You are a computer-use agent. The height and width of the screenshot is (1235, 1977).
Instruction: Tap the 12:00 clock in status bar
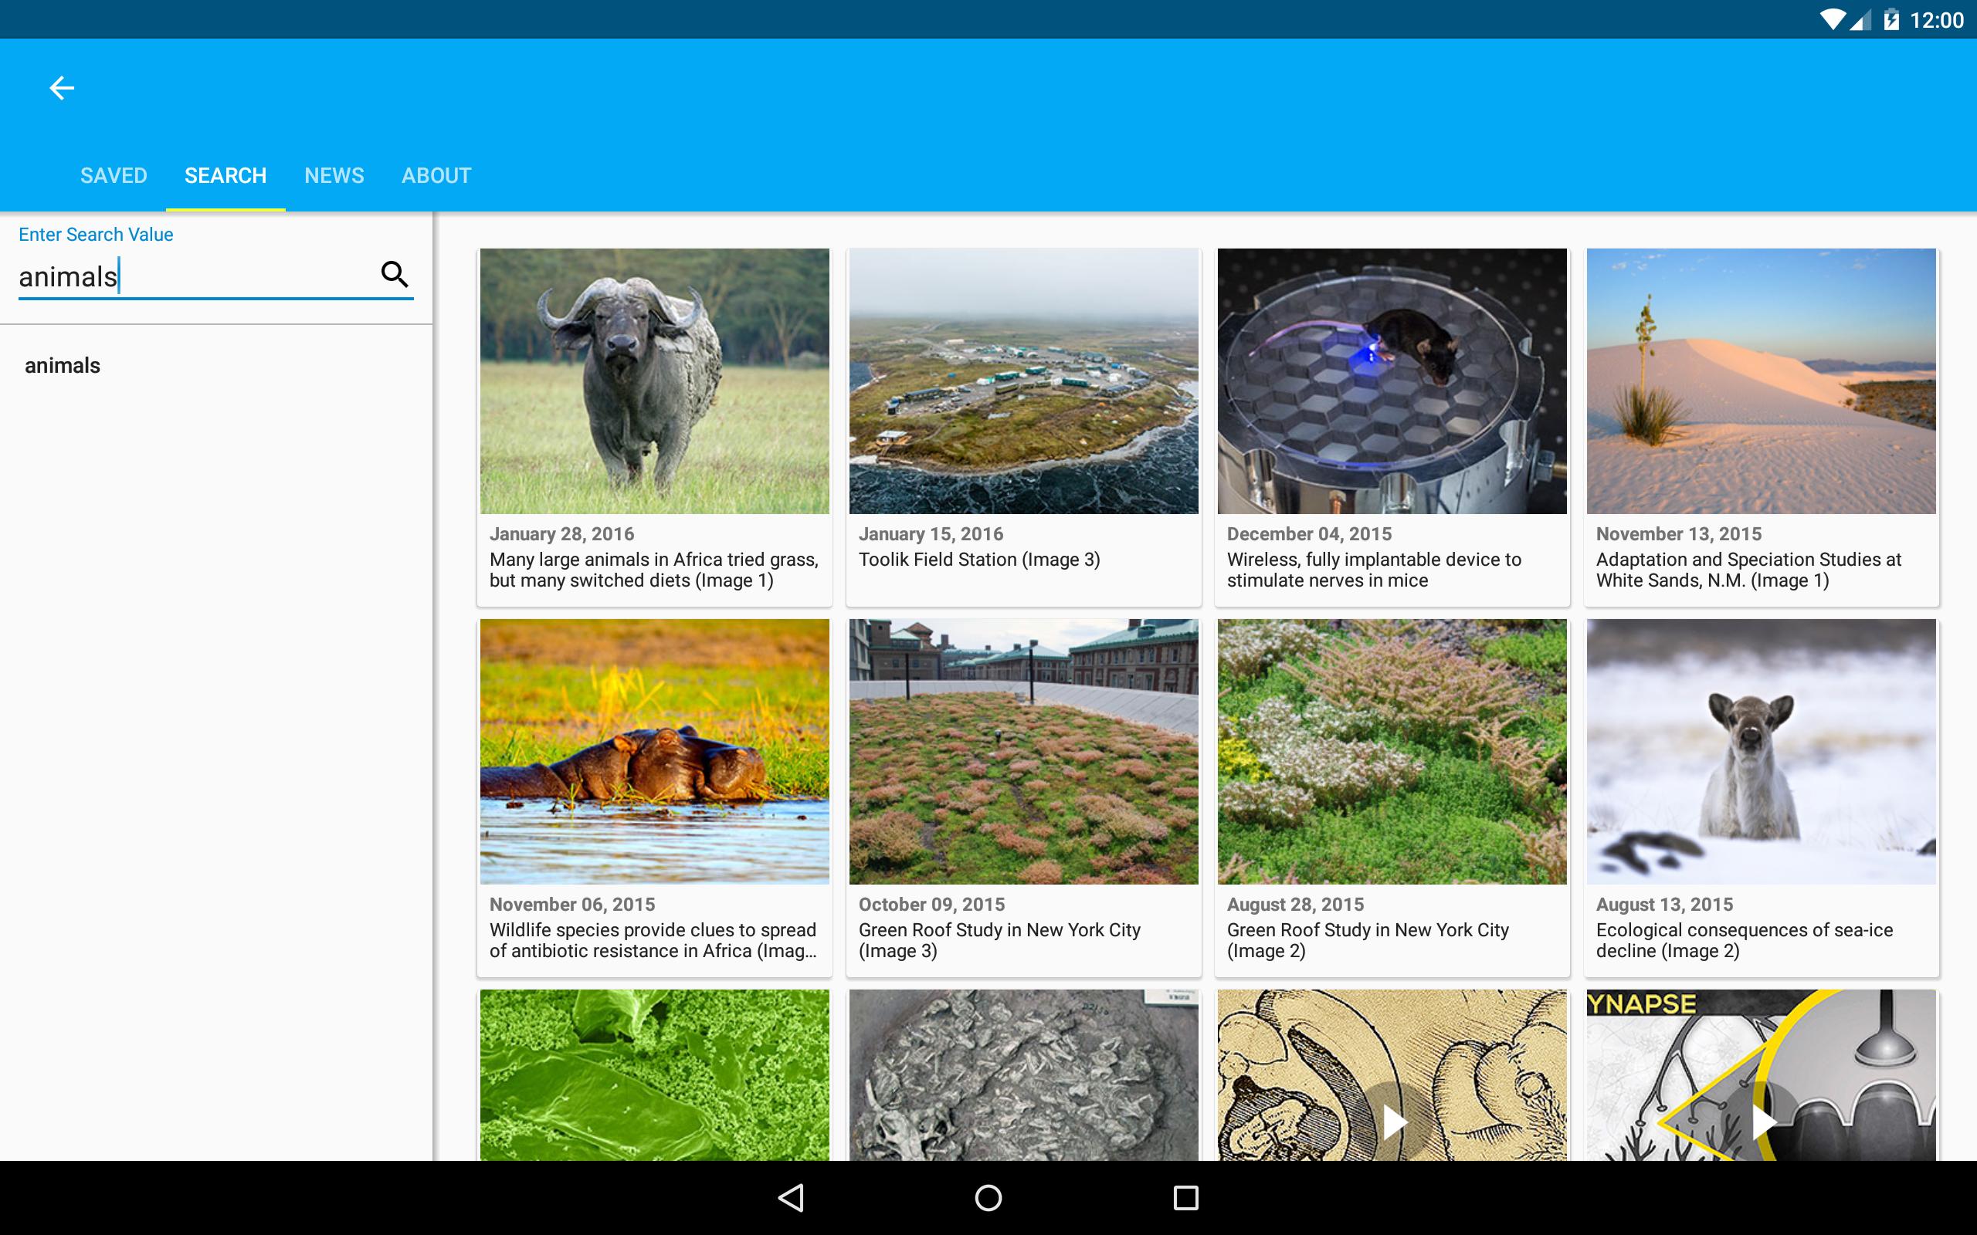pyautogui.click(x=1936, y=19)
